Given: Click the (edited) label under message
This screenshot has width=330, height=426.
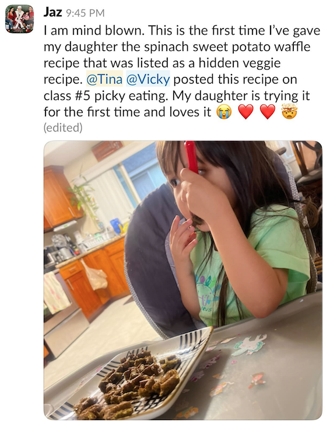Looking at the screenshot, I should coord(63,128).
